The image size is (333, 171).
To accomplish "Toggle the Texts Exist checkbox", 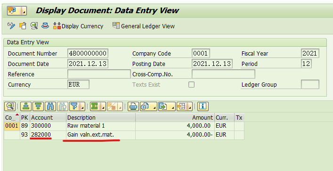I will pos(192,84).
